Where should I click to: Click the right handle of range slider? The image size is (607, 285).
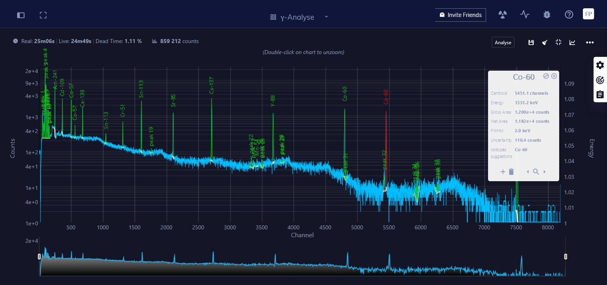point(566,257)
